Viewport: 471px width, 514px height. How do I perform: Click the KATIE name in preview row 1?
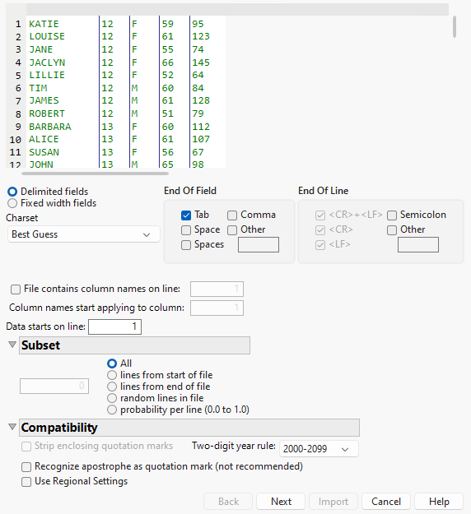tap(44, 24)
